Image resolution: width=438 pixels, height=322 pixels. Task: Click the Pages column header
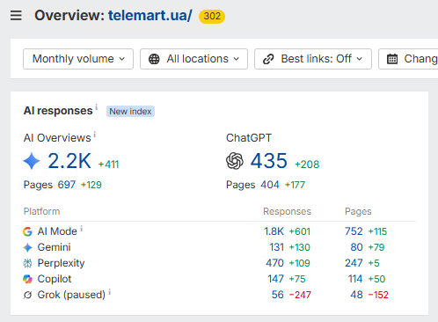358,211
